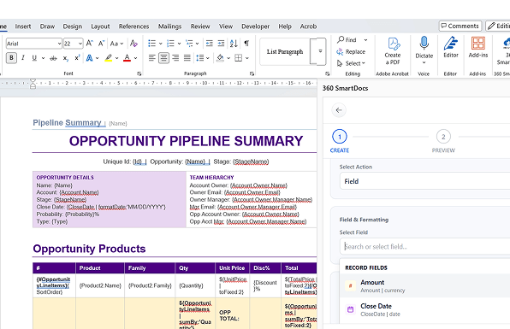Open Font dialog launcher

pos(139,73)
